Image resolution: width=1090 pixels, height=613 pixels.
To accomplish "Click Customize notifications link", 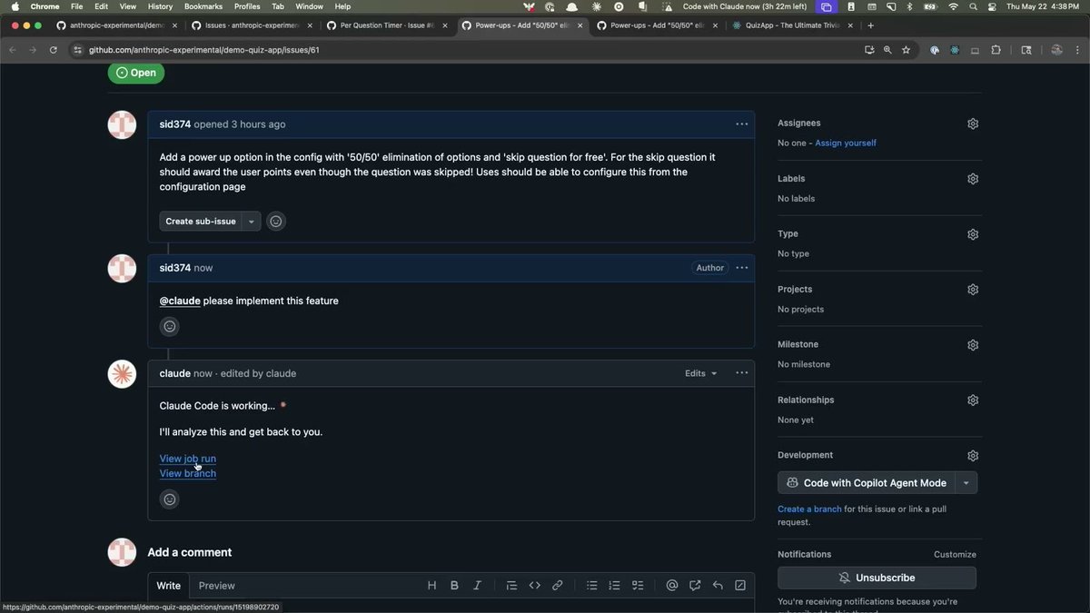I will [955, 554].
